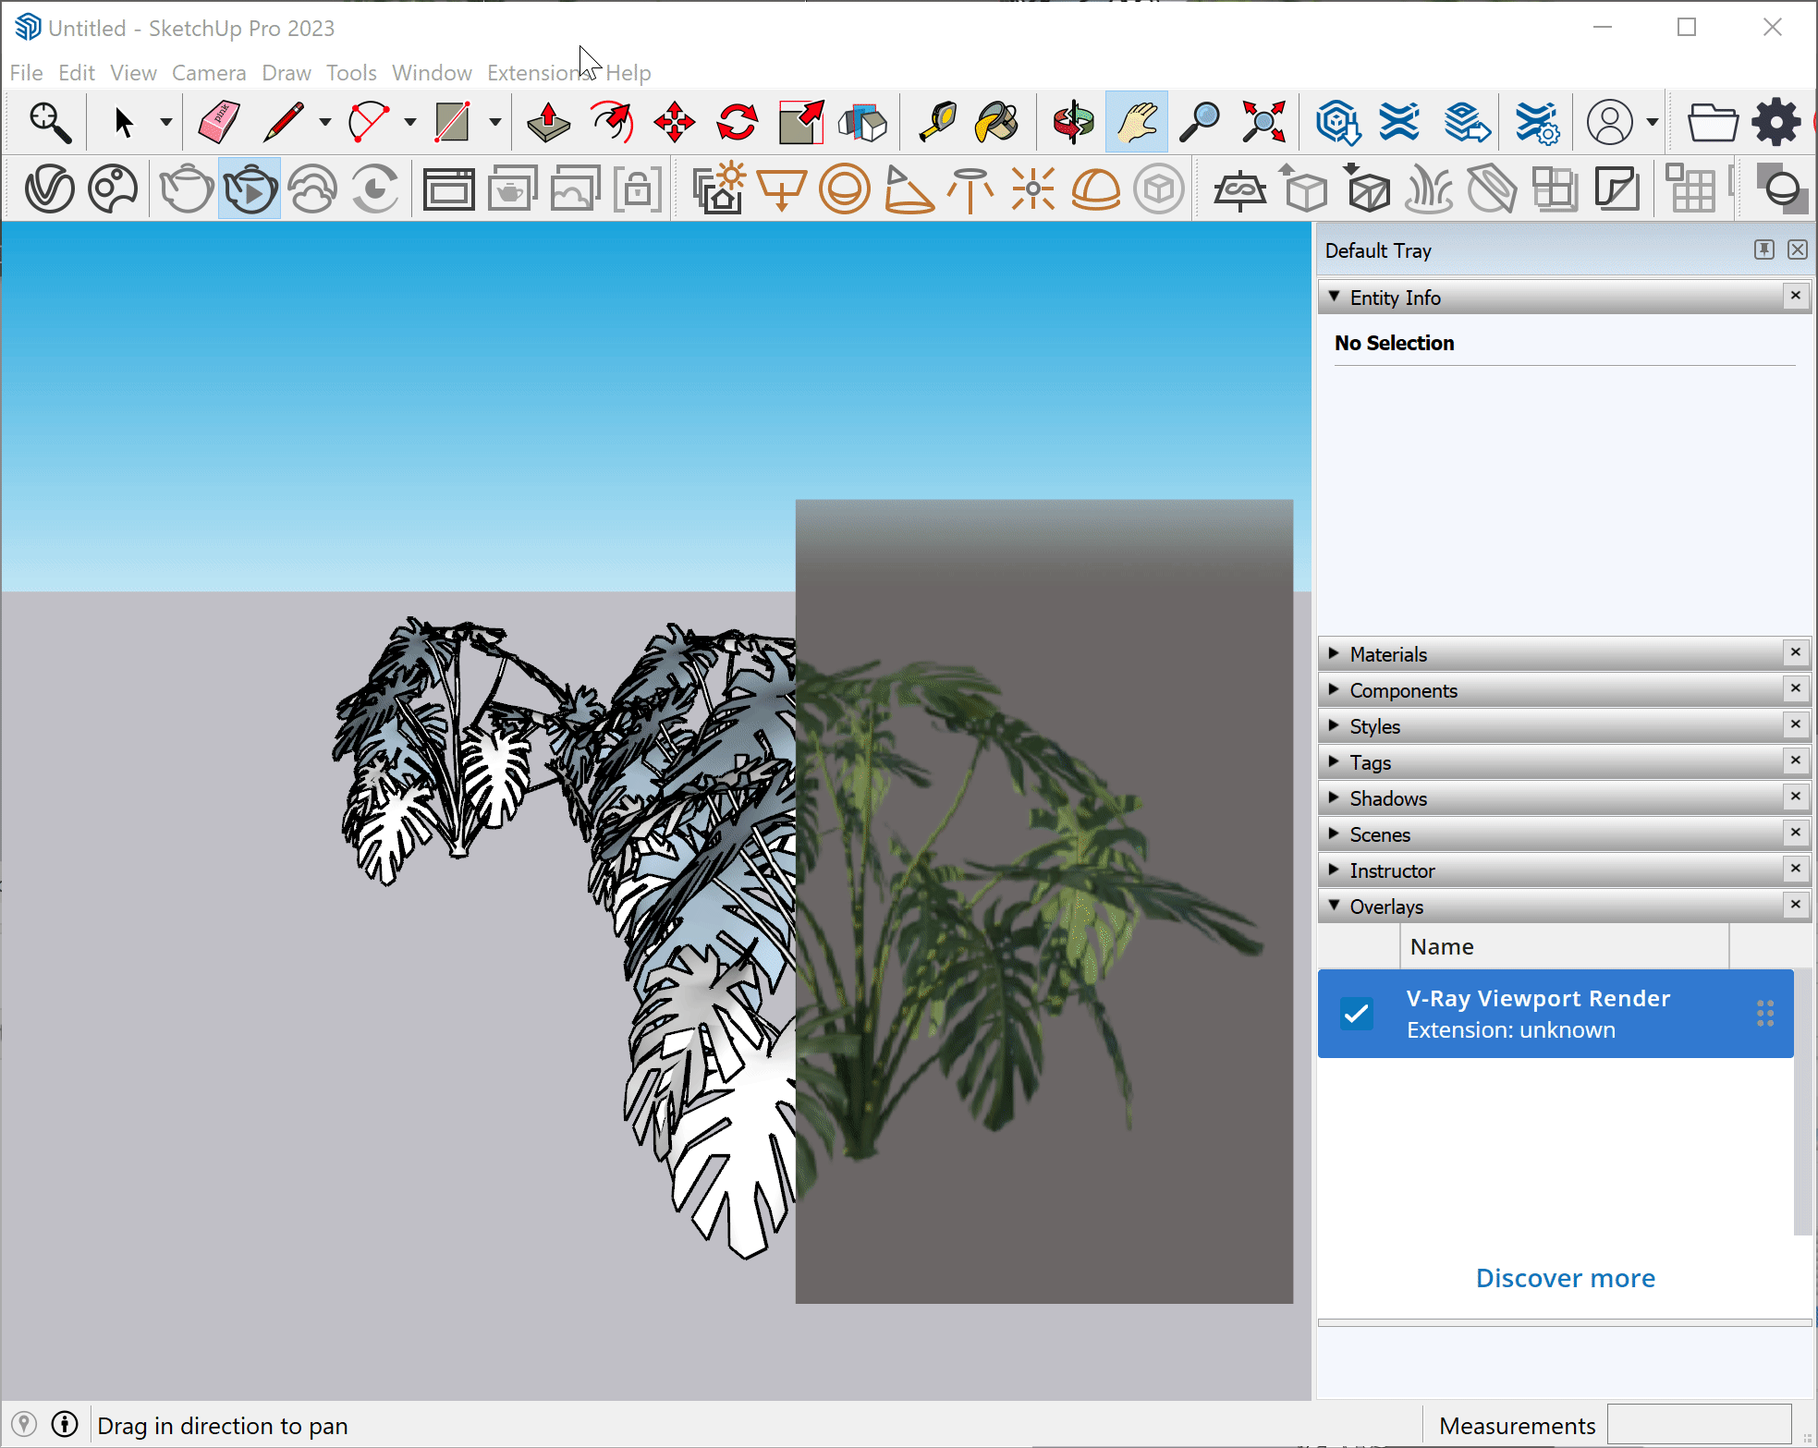The width and height of the screenshot is (1818, 1448).
Task: Start V-Ray Render teapot icon
Action: click(186, 189)
